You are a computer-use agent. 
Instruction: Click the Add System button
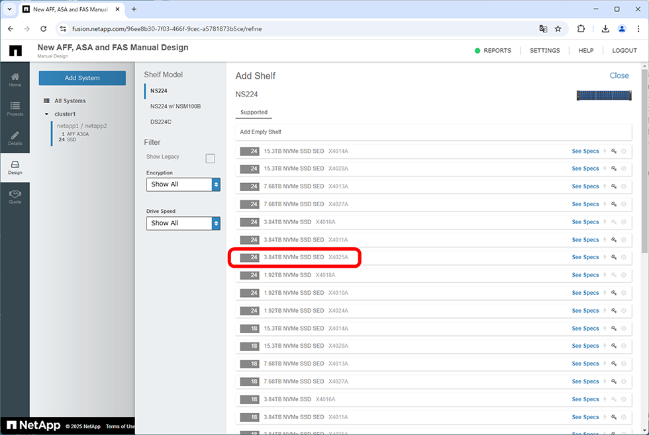point(82,78)
